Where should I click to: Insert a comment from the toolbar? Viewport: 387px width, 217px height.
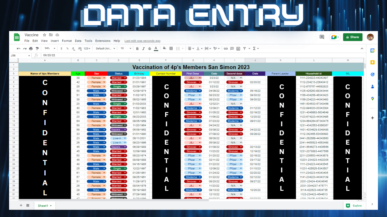pyautogui.click(x=232, y=49)
